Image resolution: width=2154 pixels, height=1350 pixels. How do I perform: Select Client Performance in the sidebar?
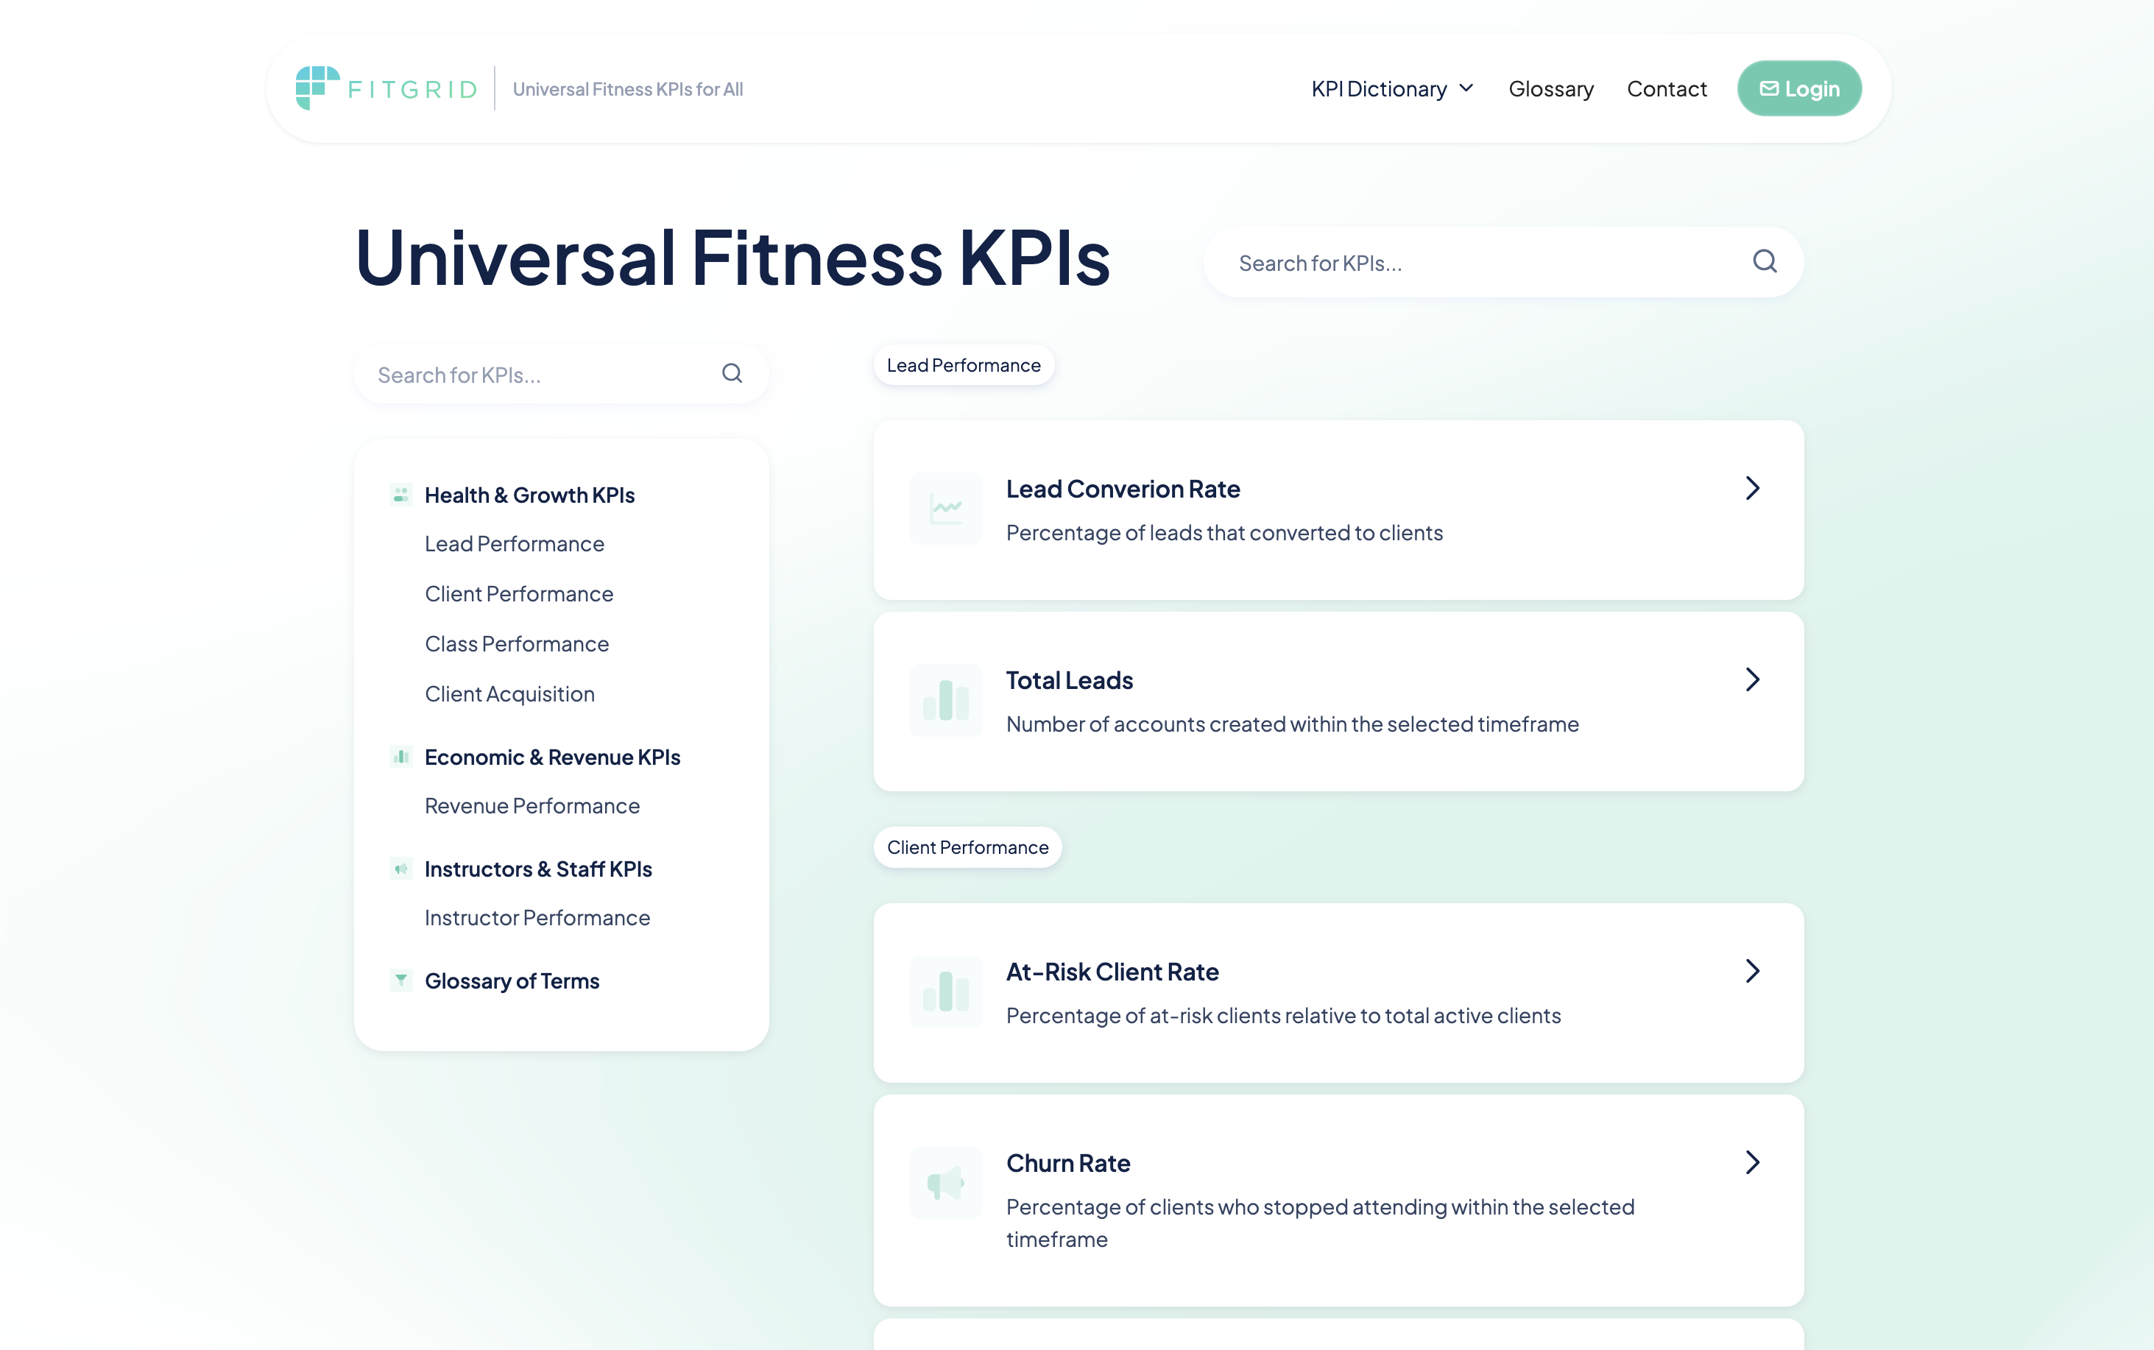coord(519,594)
